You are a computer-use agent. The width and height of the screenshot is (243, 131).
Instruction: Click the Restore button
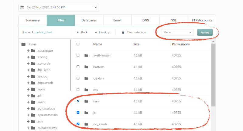205,33
